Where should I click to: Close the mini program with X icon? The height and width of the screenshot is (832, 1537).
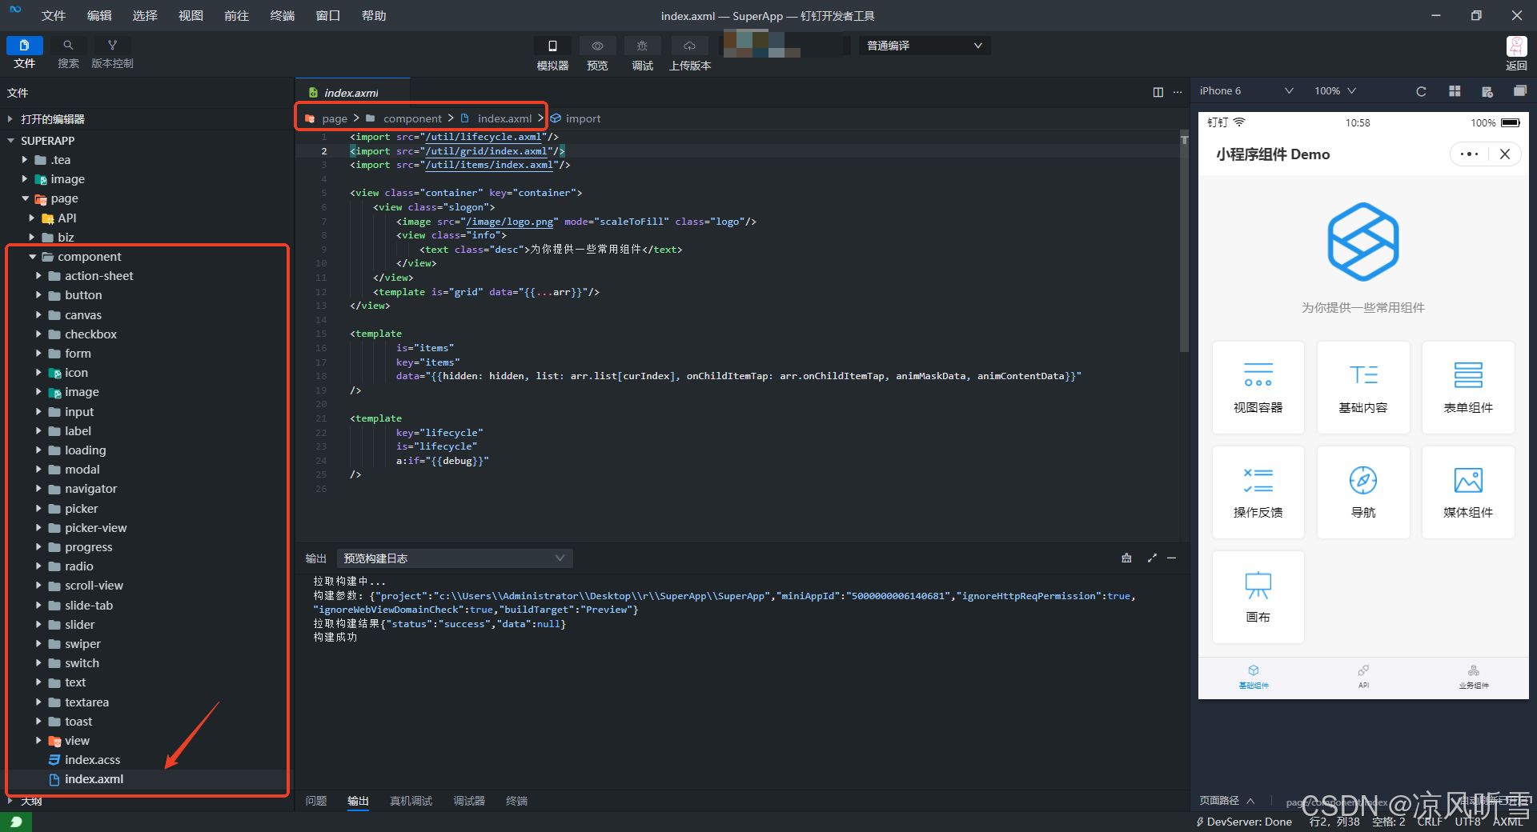click(x=1505, y=154)
